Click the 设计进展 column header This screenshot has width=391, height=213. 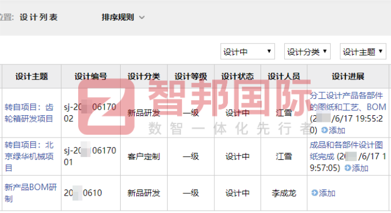(x=348, y=77)
